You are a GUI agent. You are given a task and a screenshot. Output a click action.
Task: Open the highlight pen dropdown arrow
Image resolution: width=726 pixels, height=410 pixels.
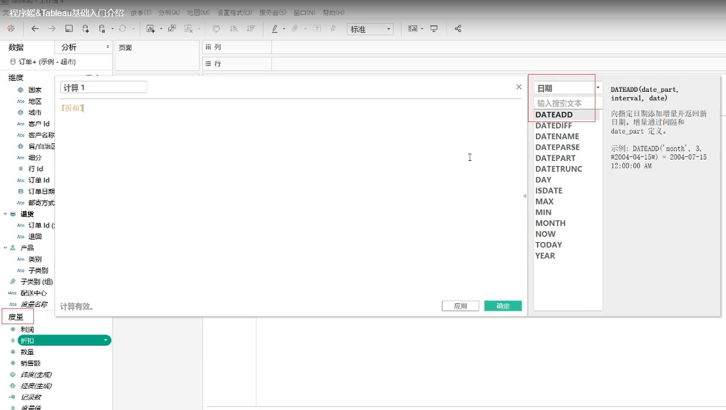(x=284, y=29)
